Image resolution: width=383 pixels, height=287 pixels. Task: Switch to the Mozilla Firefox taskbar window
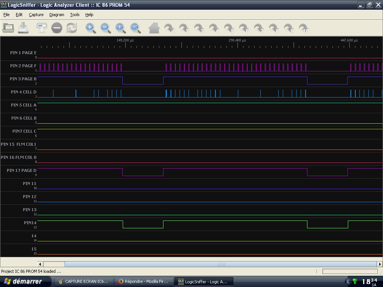[x=143, y=281]
